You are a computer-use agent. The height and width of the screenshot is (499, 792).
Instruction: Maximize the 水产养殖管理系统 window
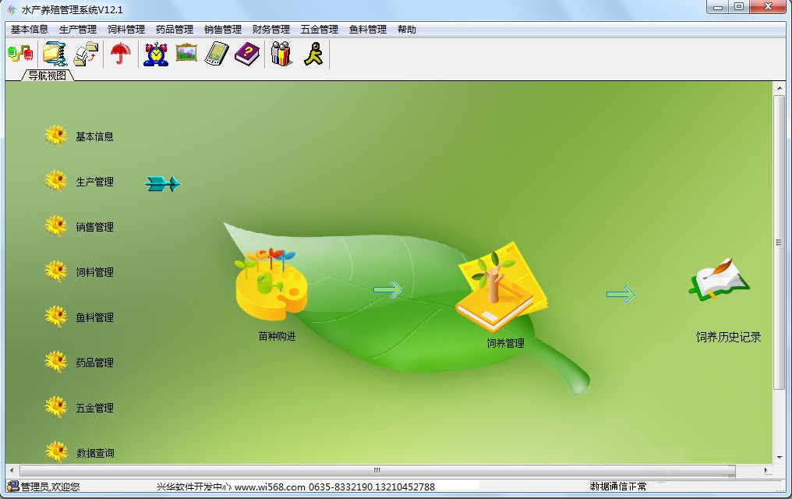(x=739, y=7)
